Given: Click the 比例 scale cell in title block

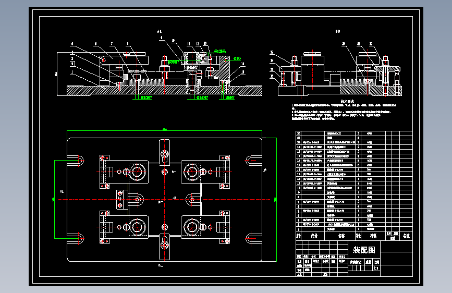Looking at the screenshot, I should (x=376, y=262).
